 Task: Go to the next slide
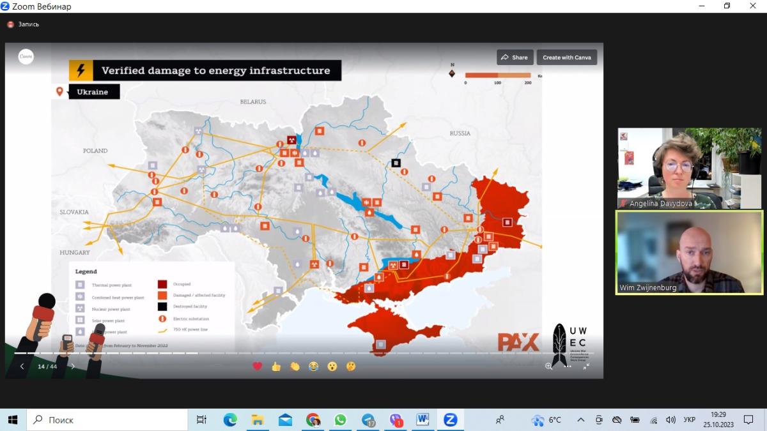pos(72,367)
